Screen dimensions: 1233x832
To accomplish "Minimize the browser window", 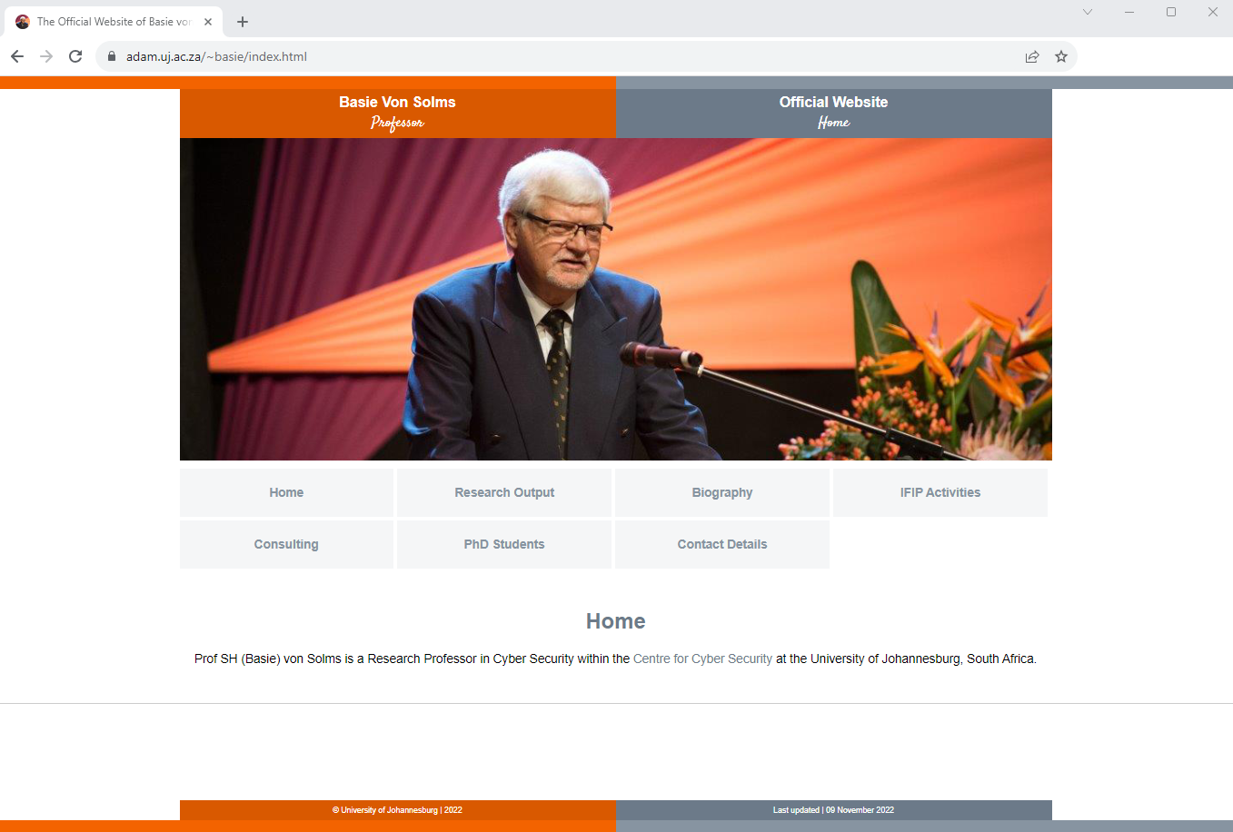I will 1129,12.
